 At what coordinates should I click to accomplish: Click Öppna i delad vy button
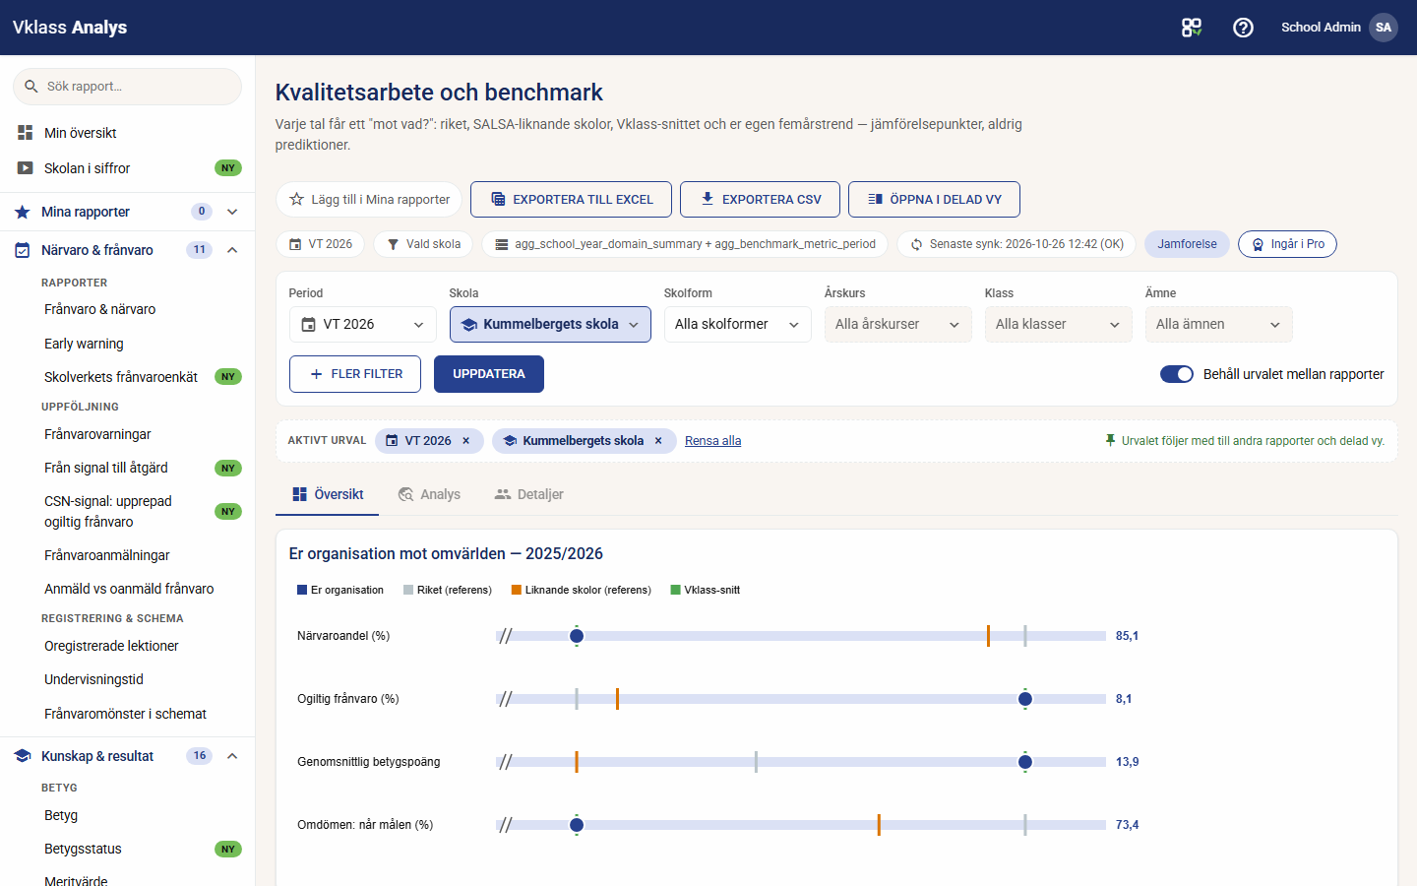[934, 199]
